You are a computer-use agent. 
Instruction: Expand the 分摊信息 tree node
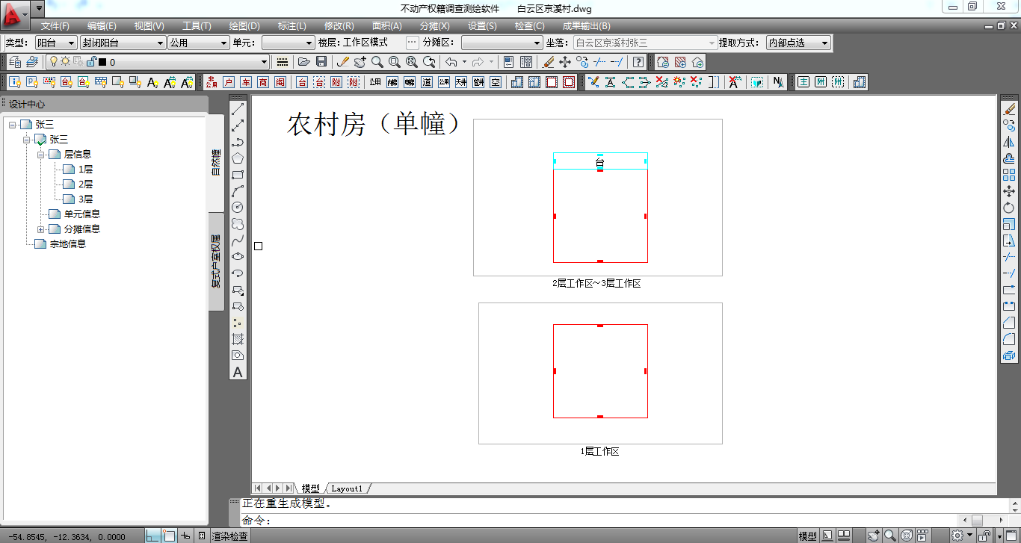pos(41,229)
